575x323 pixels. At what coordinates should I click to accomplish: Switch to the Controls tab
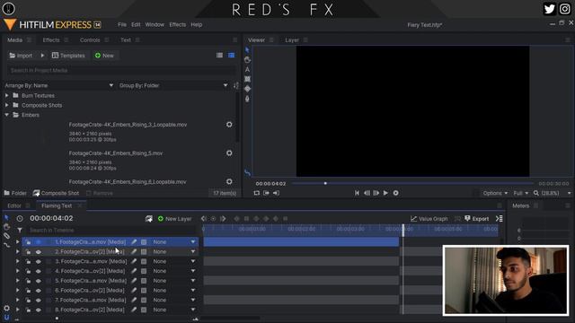90,39
